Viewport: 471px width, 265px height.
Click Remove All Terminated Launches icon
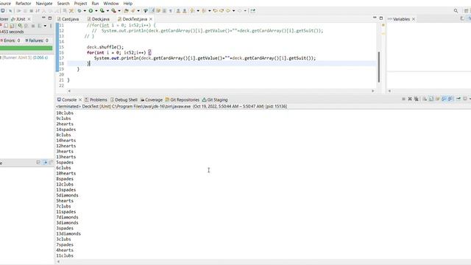417,99
